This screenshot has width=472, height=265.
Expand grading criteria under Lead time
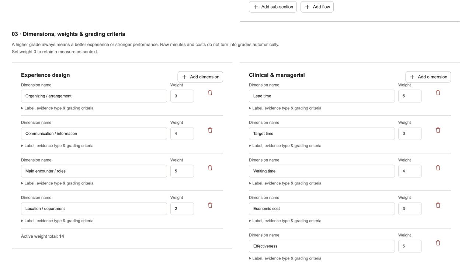click(x=285, y=108)
